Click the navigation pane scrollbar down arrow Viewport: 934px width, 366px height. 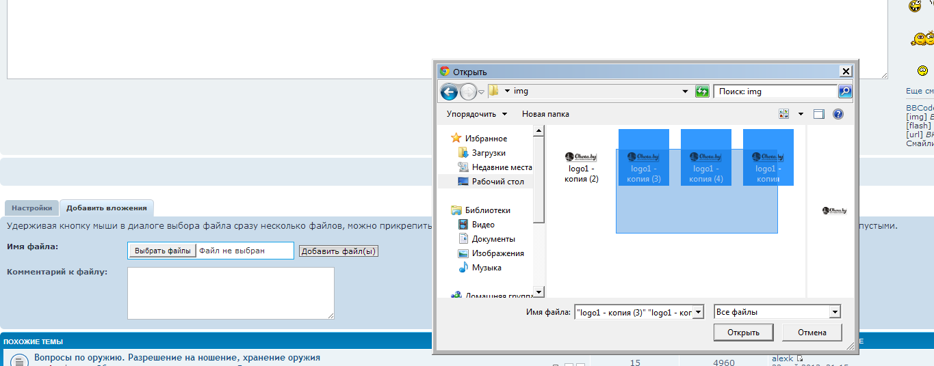pos(539,292)
